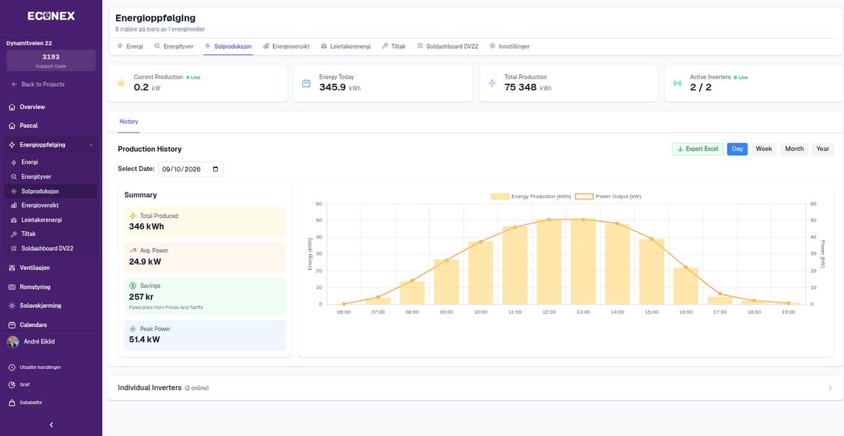
Task: Click the Export Excel button
Action: click(x=698, y=149)
